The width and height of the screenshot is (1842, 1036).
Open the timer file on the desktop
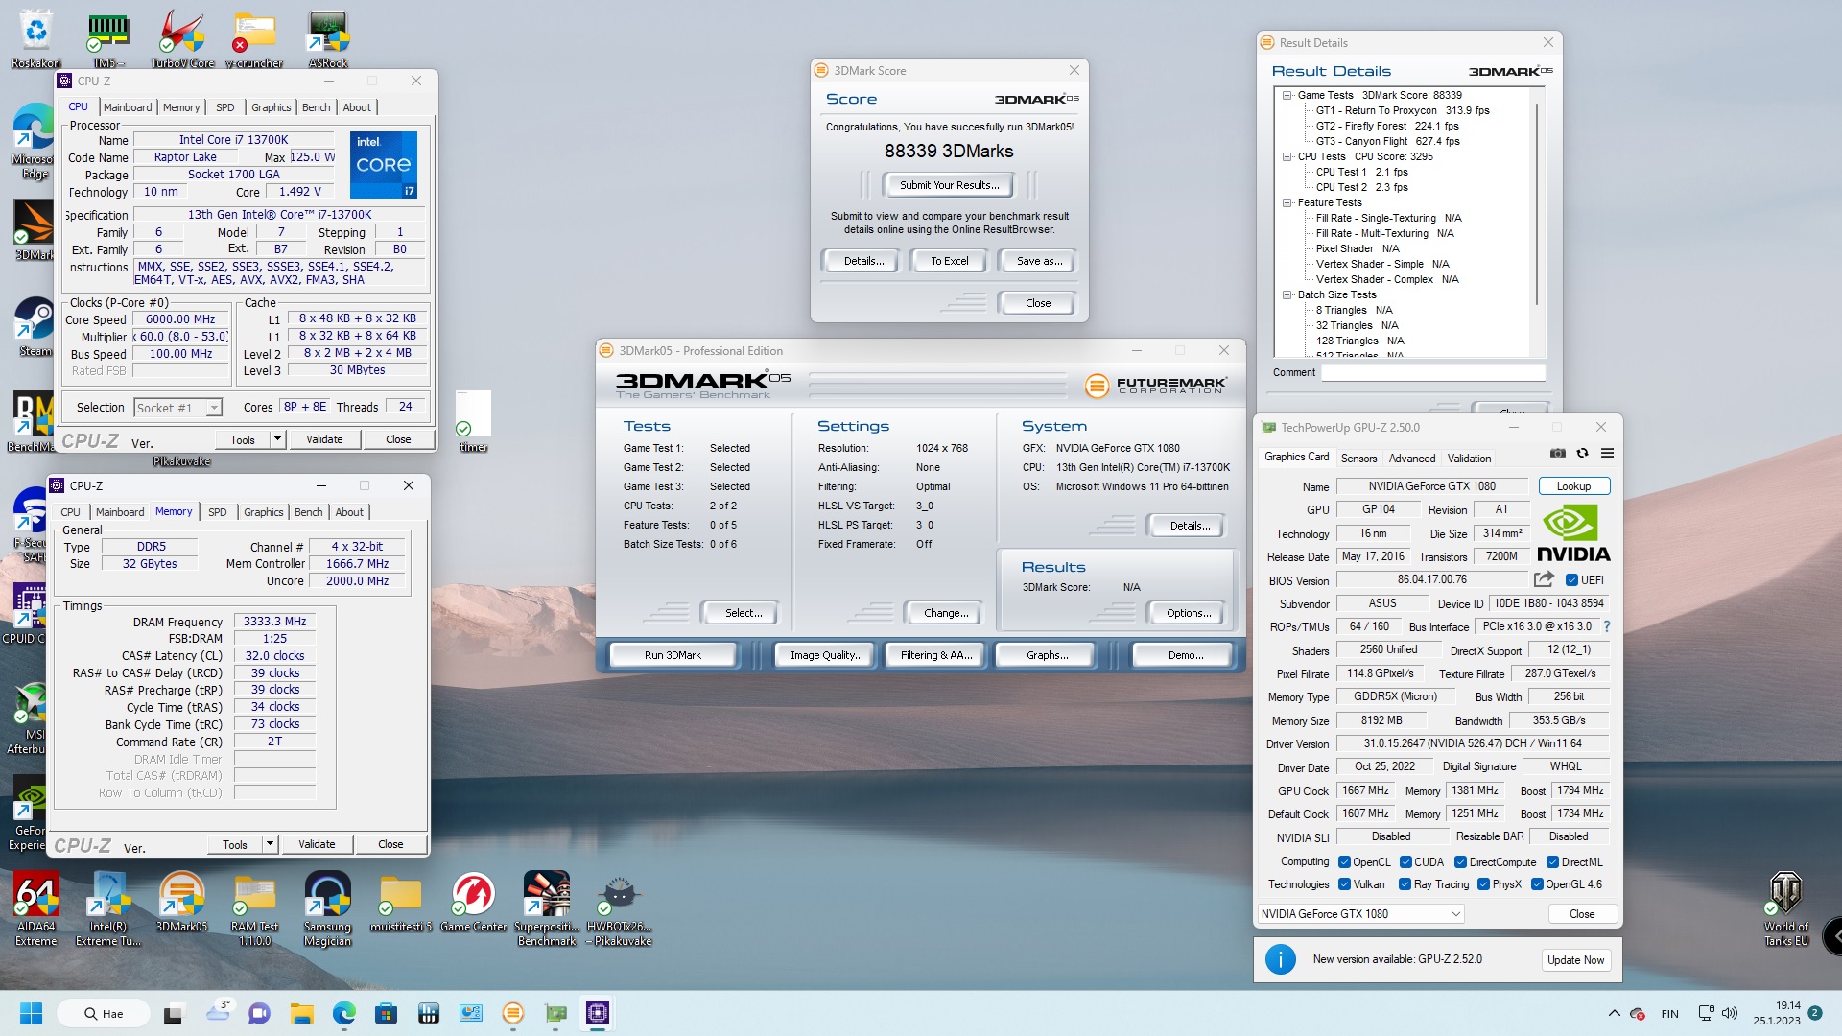point(473,422)
